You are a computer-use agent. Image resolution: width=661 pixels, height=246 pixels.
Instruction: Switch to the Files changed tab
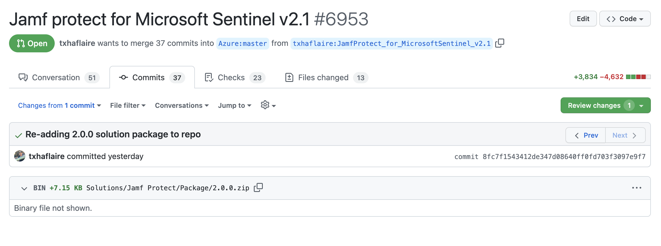tap(326, 78)
